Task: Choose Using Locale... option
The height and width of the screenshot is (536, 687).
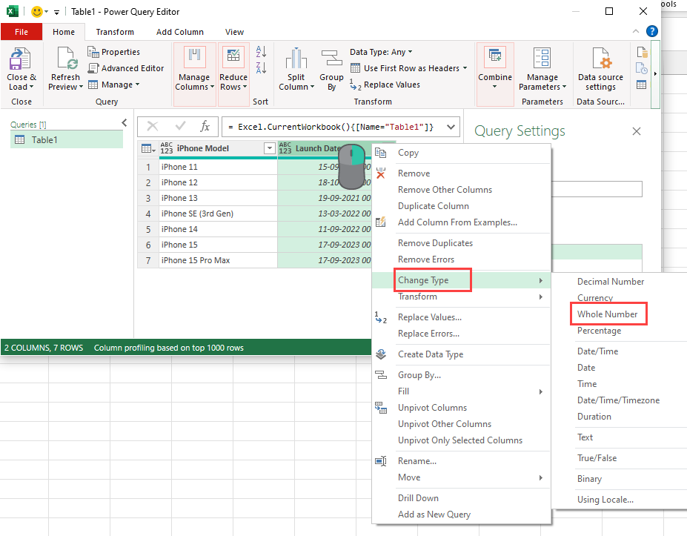Action: point(605,500)
